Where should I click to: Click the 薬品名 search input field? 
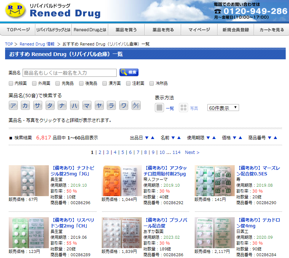pos(70,73)
